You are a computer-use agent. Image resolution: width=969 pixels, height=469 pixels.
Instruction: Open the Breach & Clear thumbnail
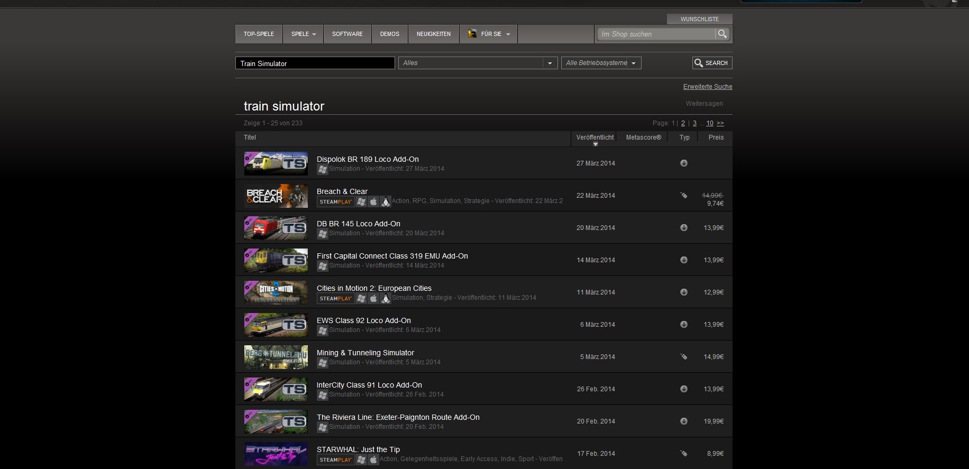[276, 196]
